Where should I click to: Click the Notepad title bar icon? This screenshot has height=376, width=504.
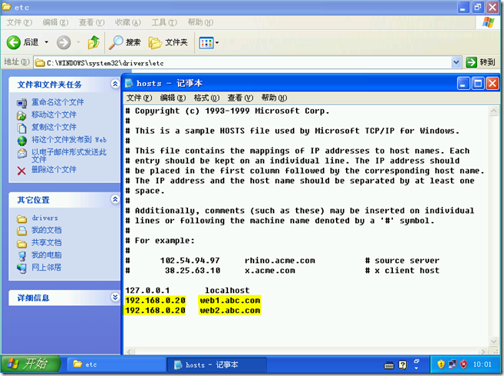129,83
